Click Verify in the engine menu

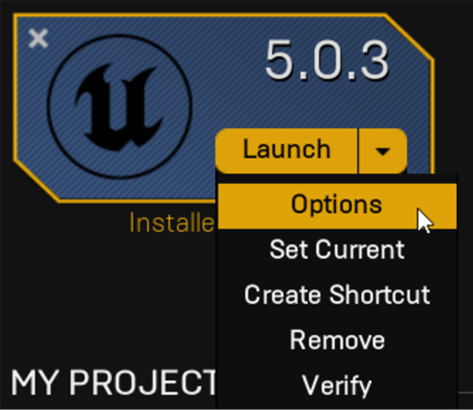tap(337, 385)
